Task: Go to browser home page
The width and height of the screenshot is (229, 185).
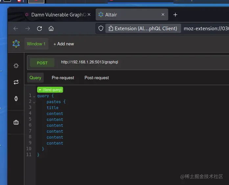Action: coord(51,29)
